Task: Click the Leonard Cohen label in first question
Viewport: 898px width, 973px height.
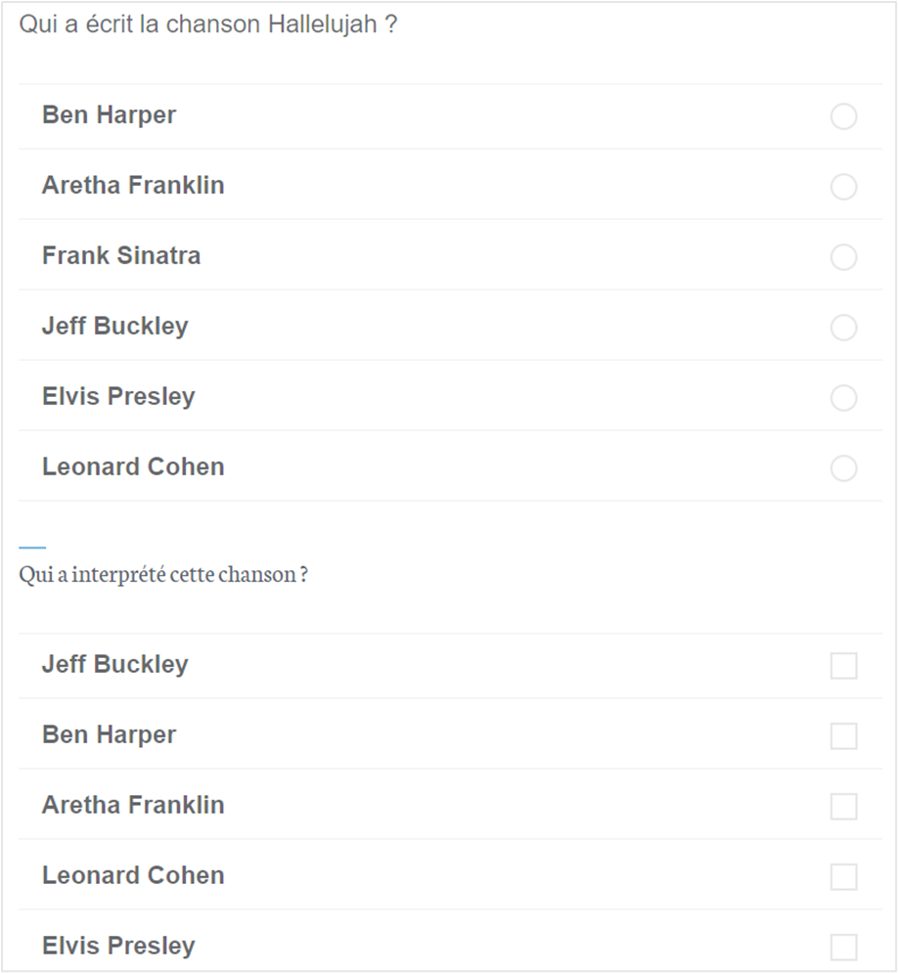Action: pos(133,467)
